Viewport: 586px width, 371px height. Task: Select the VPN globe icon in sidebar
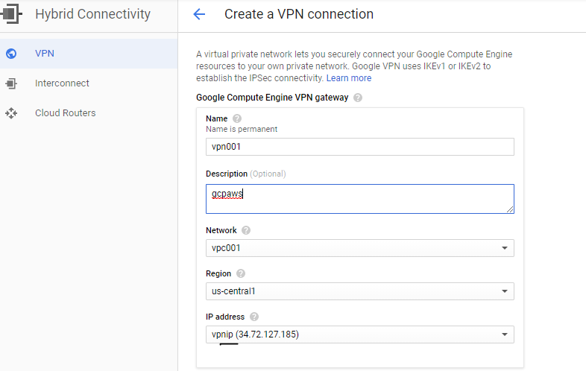[x=11, y=54]
